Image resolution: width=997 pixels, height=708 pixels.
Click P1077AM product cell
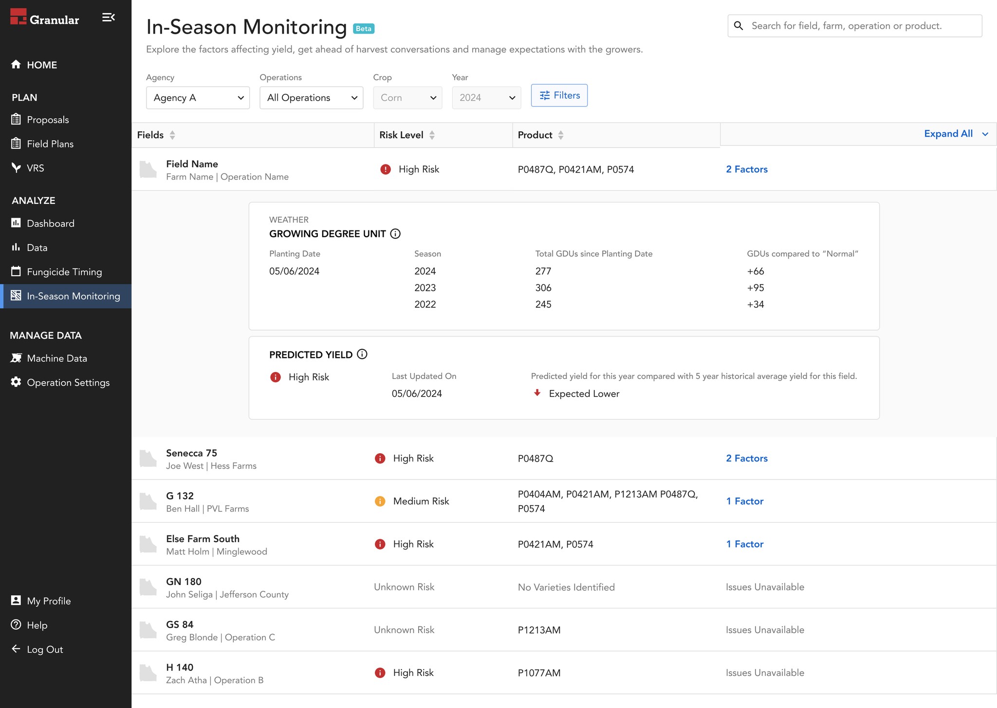[x=539, y=673]
